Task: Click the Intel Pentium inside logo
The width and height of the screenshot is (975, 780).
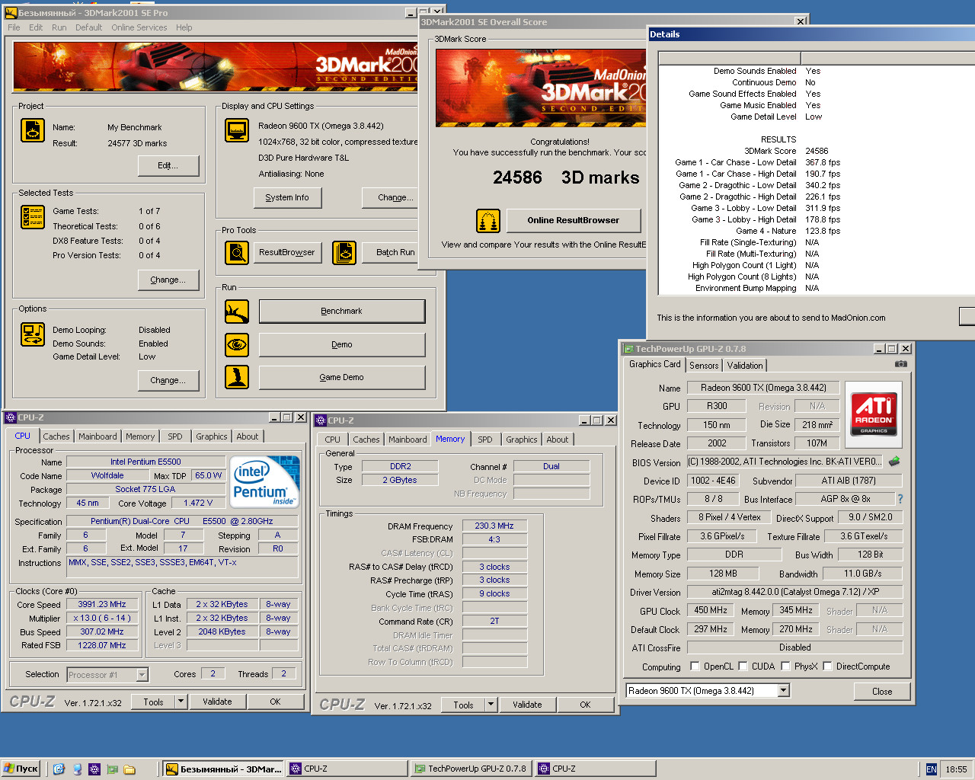Action: tap(264, 481)
